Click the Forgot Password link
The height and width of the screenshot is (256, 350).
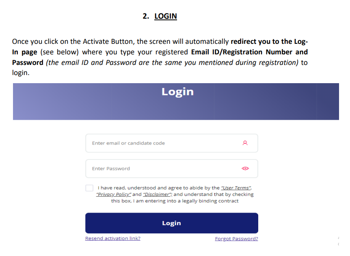pyautogui.click(x=236, y=239)
